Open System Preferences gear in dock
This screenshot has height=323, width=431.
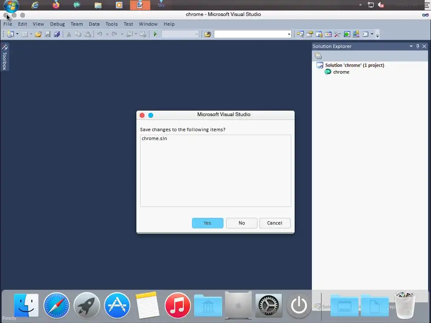269,305
